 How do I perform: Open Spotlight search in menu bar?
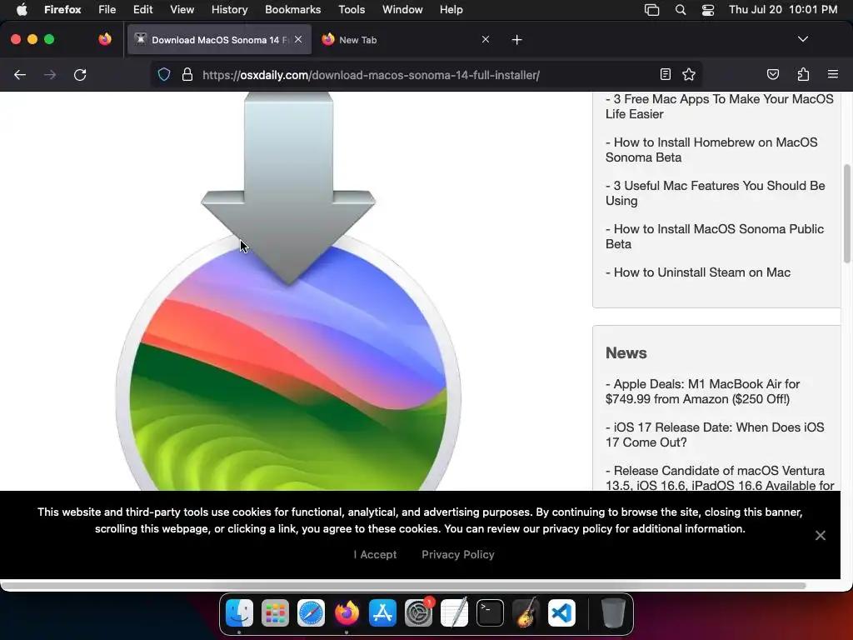pos(680,9)
